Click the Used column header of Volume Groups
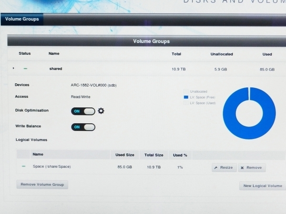The image size is (286, 214). 267,54
